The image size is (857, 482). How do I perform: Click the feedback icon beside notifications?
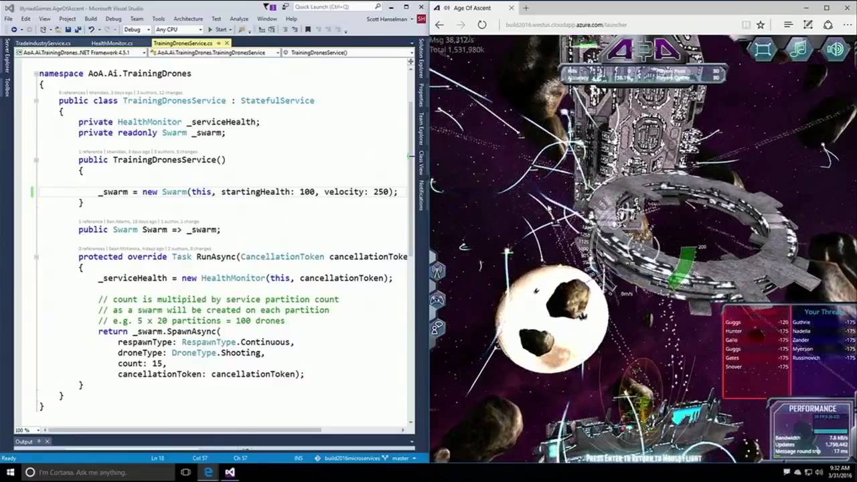pyautogui.click(x=285, y=7)
